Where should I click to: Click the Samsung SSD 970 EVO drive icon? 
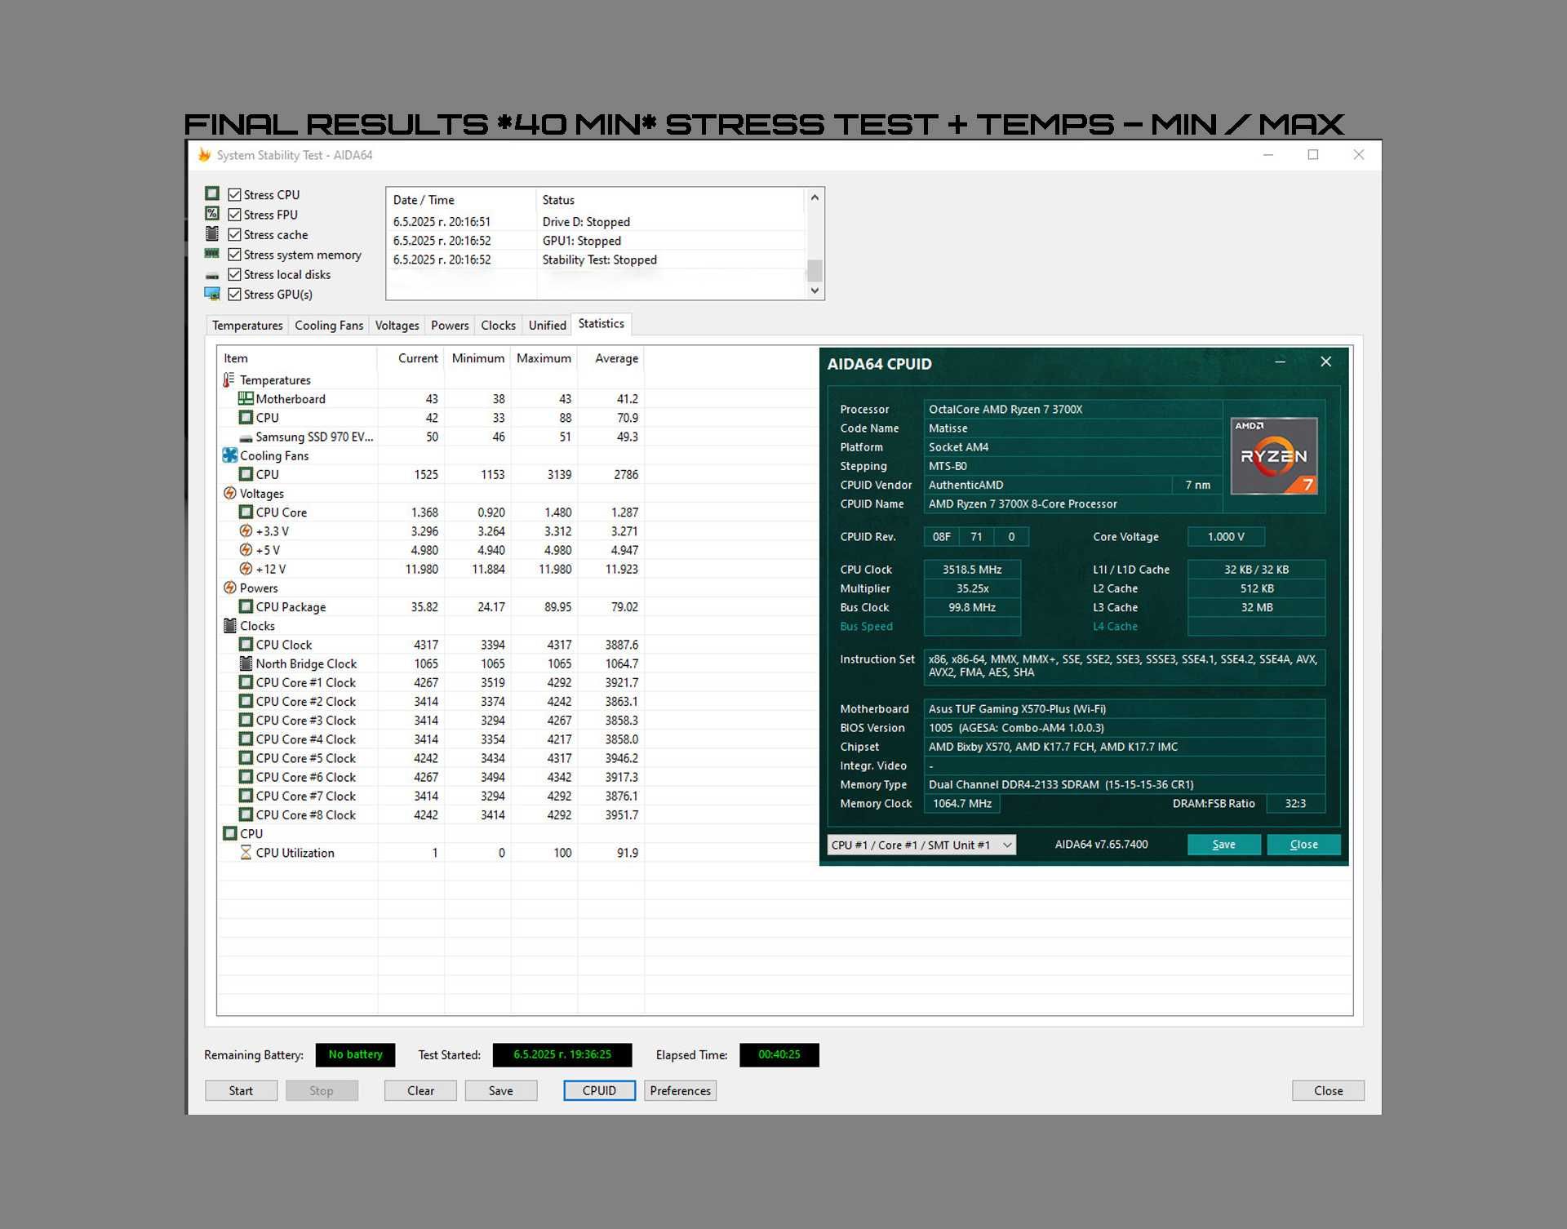pos(246,438)
